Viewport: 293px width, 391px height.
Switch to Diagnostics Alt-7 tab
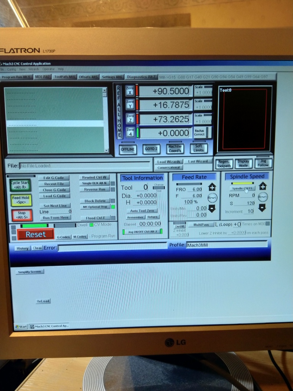coord(141,77)
